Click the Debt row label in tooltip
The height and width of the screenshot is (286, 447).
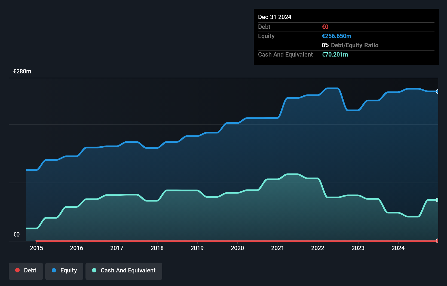click(x=264, y=27)
